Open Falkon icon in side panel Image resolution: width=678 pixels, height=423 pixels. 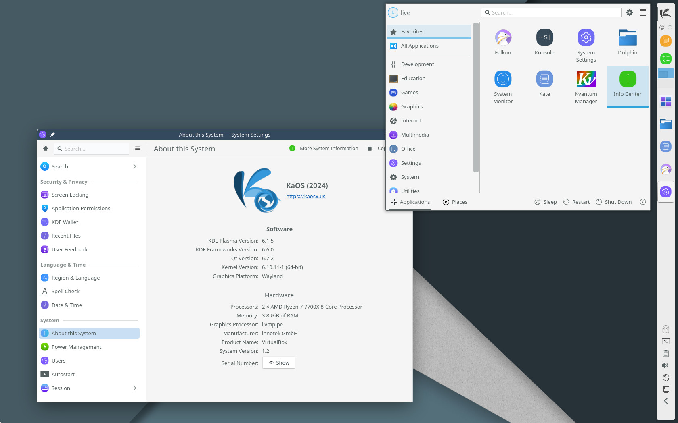[x=666, y=169]
